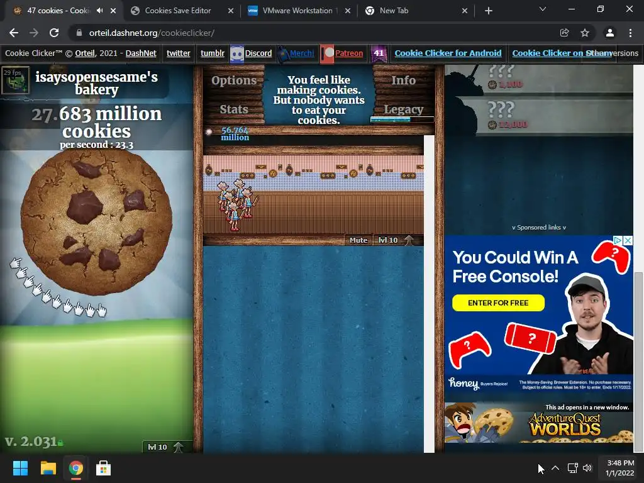This screenshot has width=644, height=483.
Task: Open the Merch! link
Action: click(x=302, y=53)
